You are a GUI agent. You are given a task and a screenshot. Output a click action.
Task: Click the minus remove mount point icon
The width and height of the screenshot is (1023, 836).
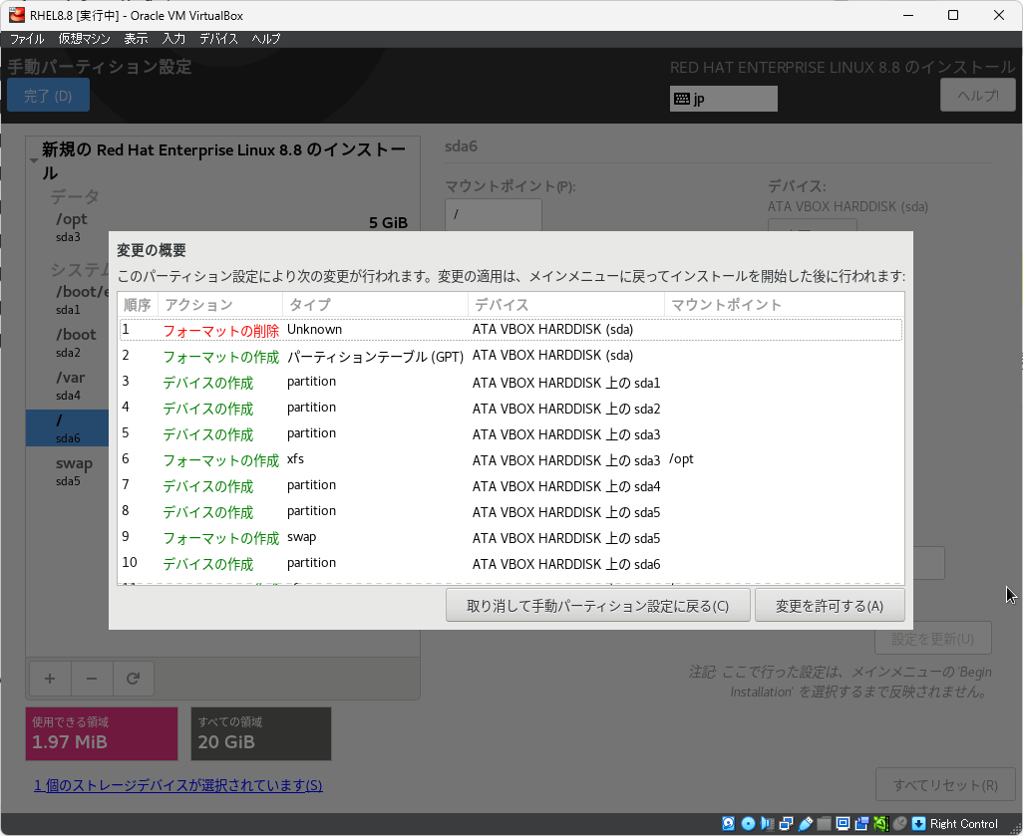[x=92, y=679]
